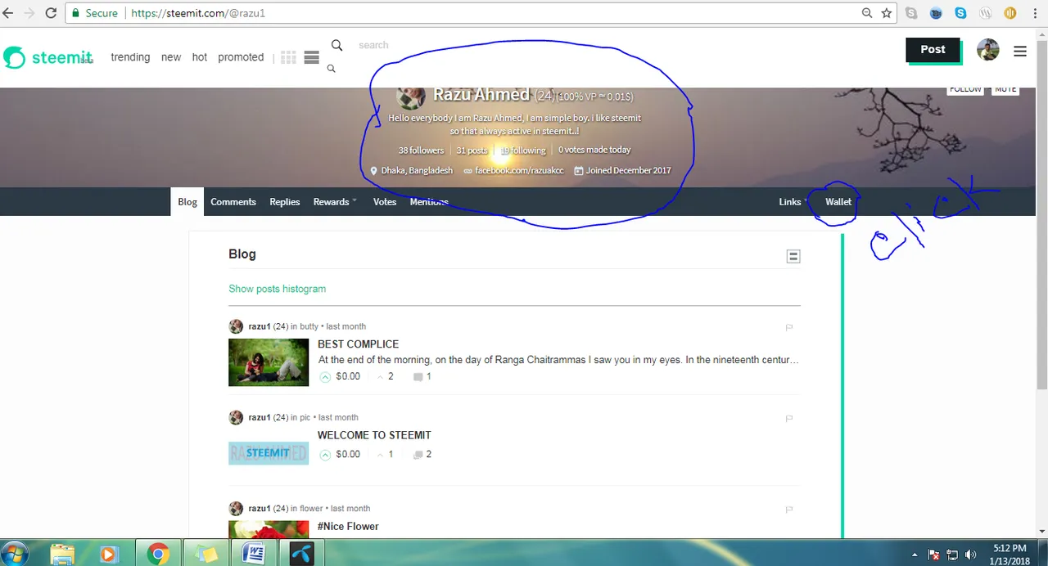Open user avatar next to Post button

click(x=988, y=50)
